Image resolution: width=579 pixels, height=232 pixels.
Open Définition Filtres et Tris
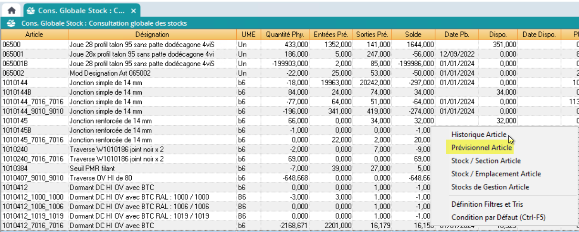(487, 204)
